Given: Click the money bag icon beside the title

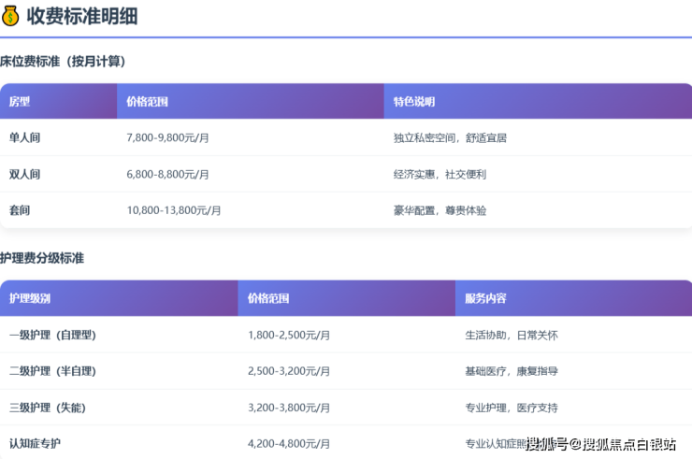Looking at the screenshot, I should (x=10, y=15).
